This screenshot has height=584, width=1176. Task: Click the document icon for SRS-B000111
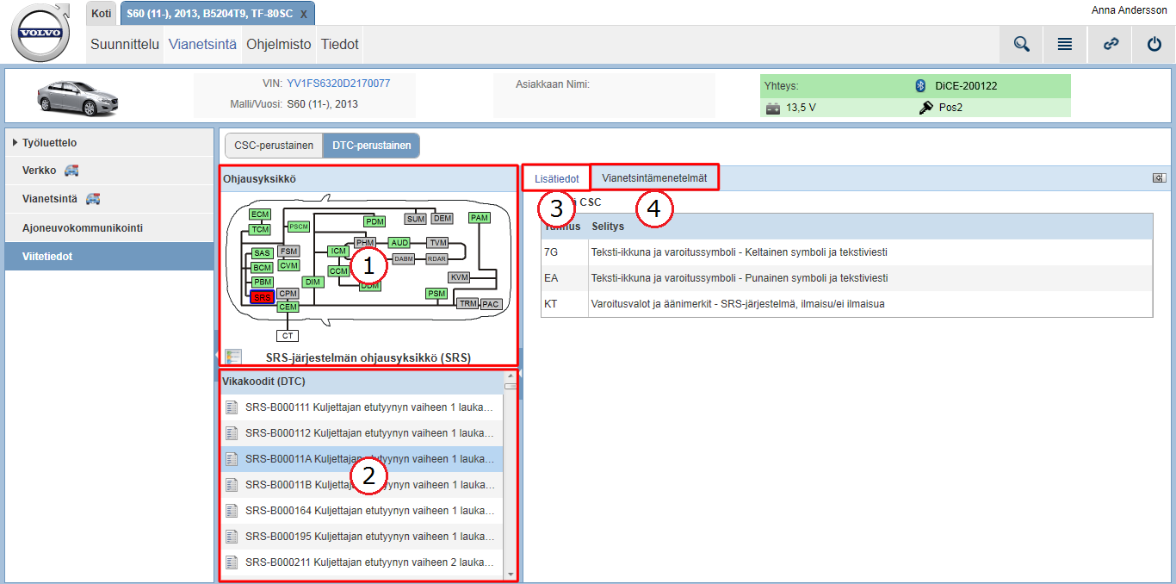pyautogui.click(x=231, y=407)
